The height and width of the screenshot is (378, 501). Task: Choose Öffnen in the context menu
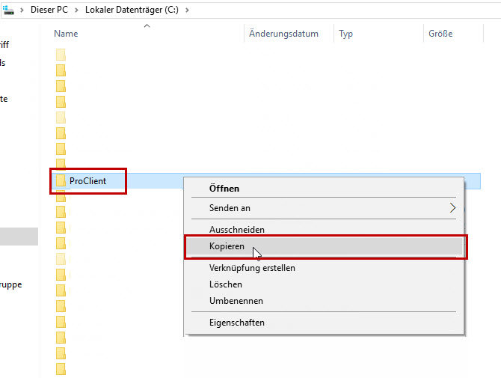(224, 189)
